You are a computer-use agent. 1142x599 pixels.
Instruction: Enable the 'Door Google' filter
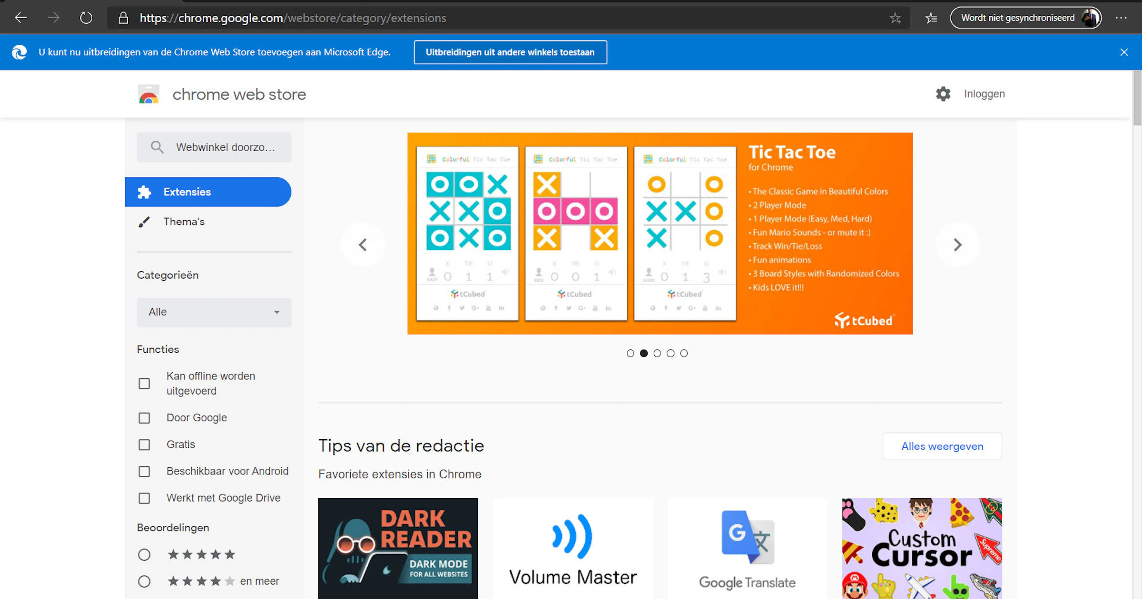[x=144, y=418]
